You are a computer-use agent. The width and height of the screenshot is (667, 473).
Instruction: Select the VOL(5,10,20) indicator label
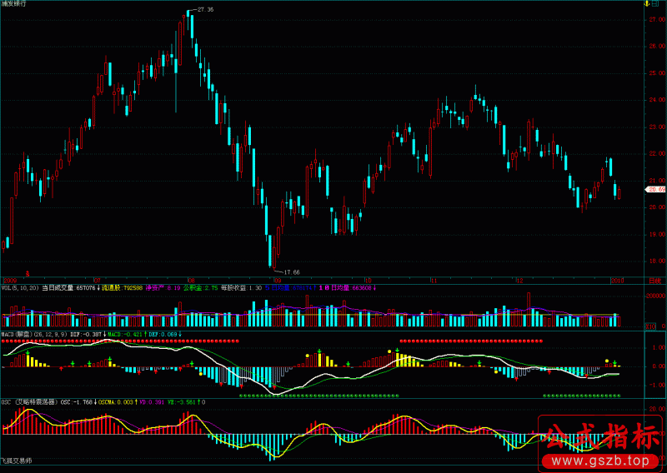coord(20,287)
